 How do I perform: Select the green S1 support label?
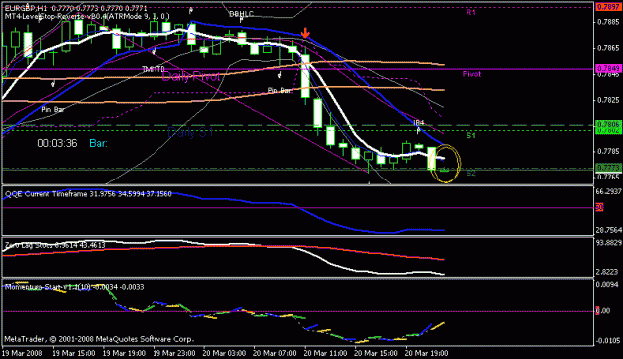[x=470, y=136]
